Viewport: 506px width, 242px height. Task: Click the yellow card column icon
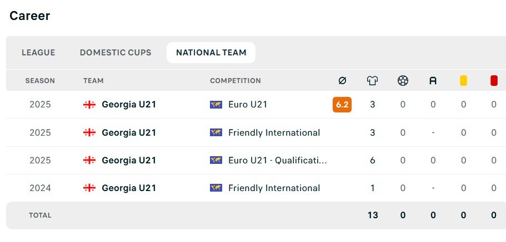pos(463,81)
